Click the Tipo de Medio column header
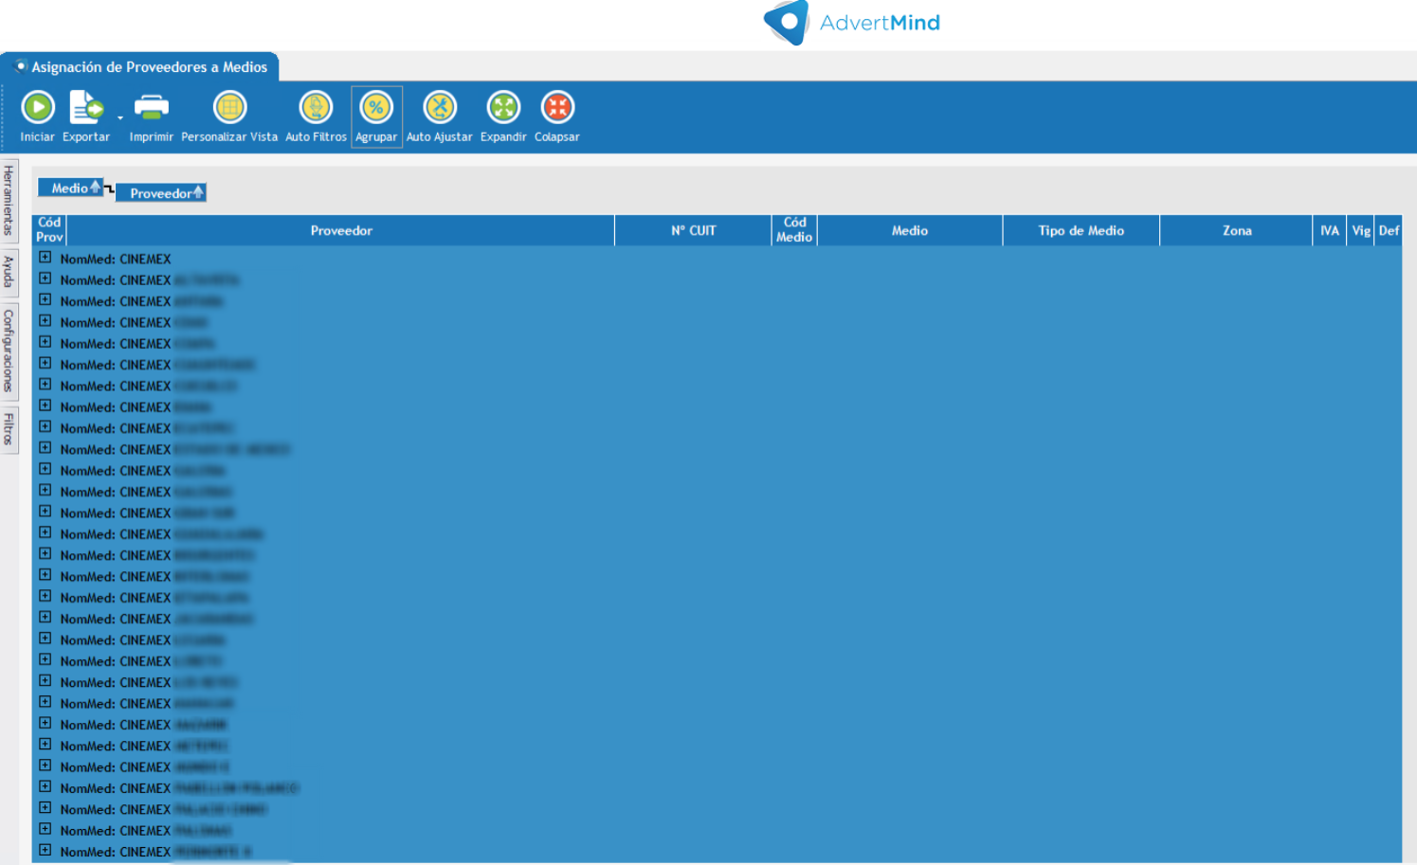Screen dimensions: 1417x865 point(1081,230)
